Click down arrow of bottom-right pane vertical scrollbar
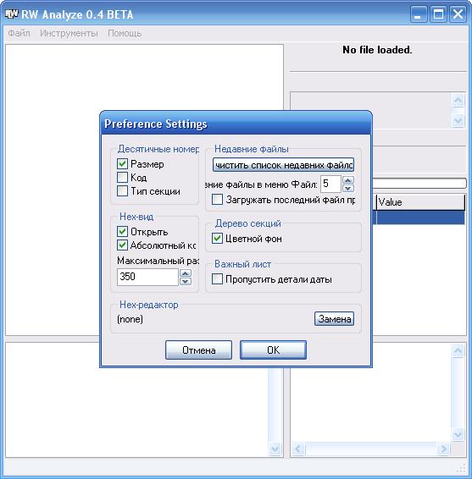 pyautogui.click(x=458, y=434)
